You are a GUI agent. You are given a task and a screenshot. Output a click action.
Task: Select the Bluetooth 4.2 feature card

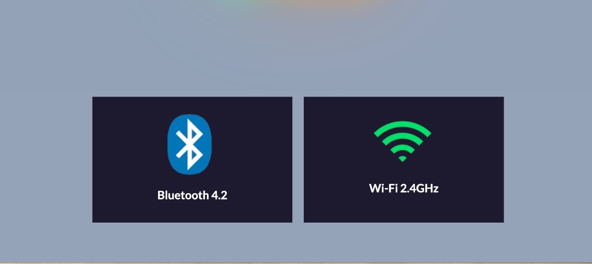click(x=192, y=159)
